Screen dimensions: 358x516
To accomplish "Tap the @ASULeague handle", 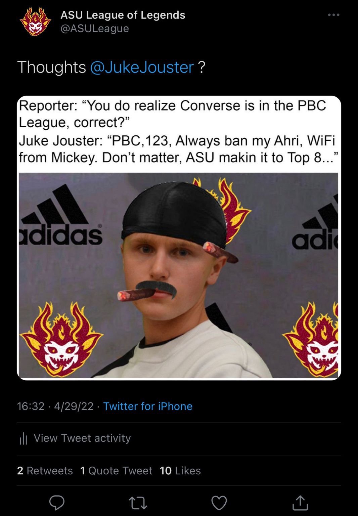I will click(x=95, y=29).
